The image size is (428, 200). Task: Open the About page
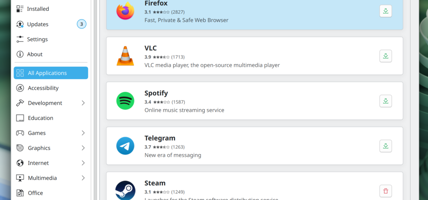[34, 54]
